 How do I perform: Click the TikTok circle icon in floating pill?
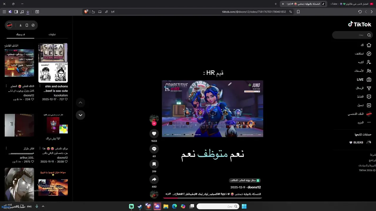[33, 25]
